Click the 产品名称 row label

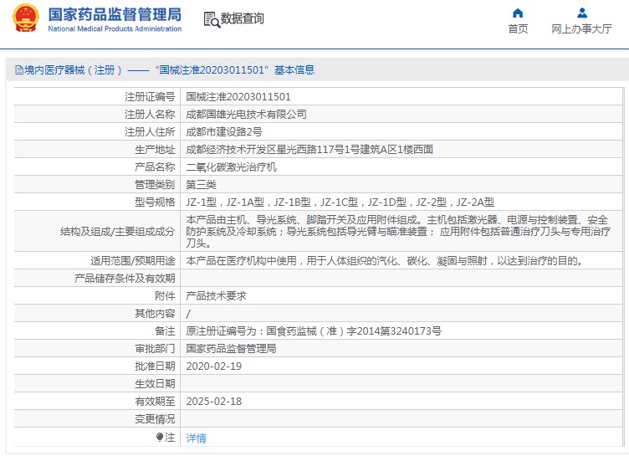click(155, 167)
